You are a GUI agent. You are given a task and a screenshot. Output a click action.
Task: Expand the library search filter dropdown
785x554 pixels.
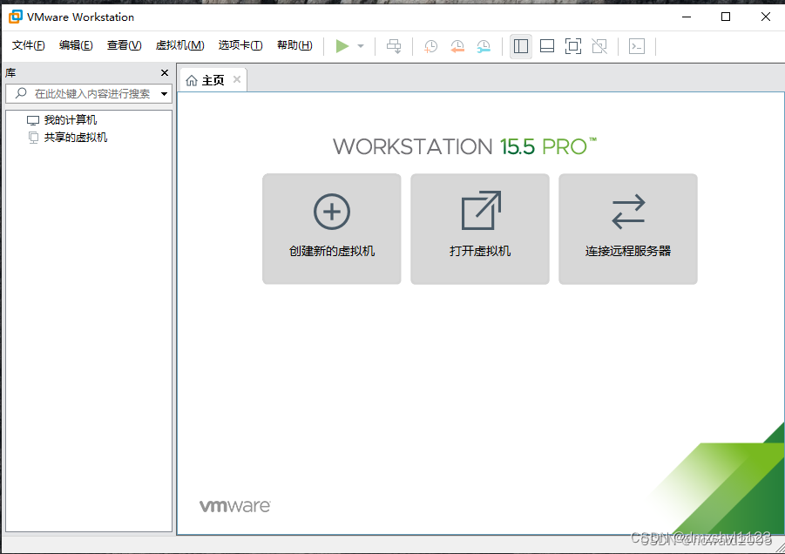pyautogui.click(x=164, y=93)
